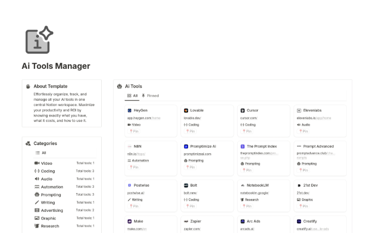
Task: Switch to the Pinned tab
Action: 150,96
